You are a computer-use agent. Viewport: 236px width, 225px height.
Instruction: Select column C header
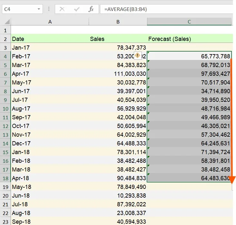(189, 22)
